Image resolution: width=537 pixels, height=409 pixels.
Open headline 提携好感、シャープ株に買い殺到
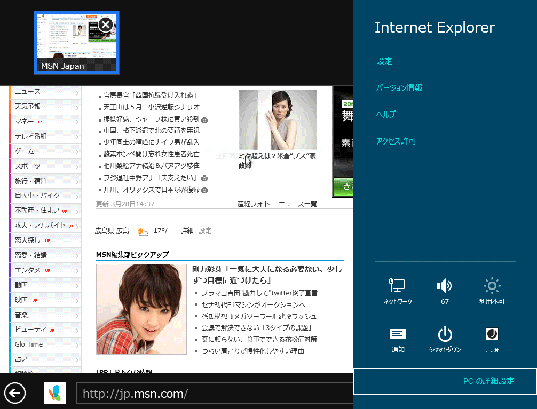(x=152, y=119)
